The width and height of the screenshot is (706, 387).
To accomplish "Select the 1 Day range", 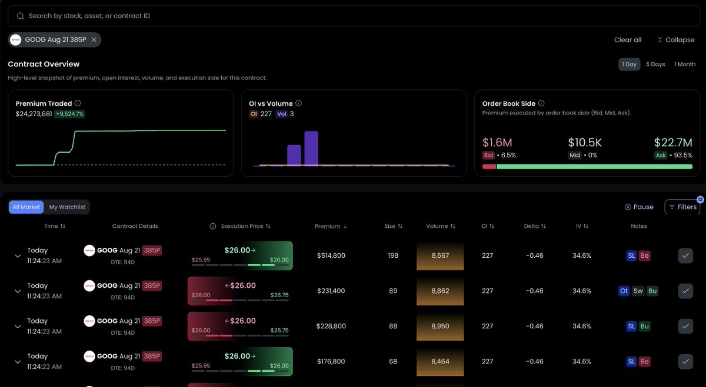I will click(x=629, y=64).
